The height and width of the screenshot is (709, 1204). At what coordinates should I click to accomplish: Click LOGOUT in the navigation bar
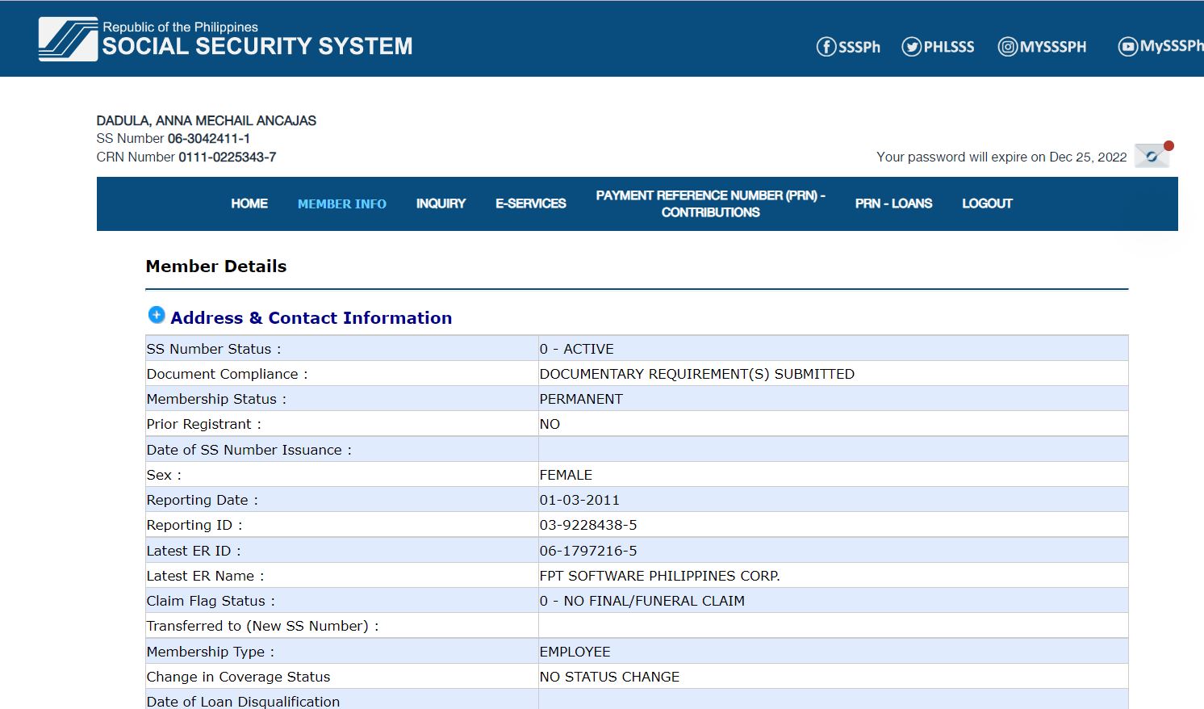987,203
